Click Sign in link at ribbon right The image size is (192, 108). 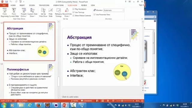141,5
